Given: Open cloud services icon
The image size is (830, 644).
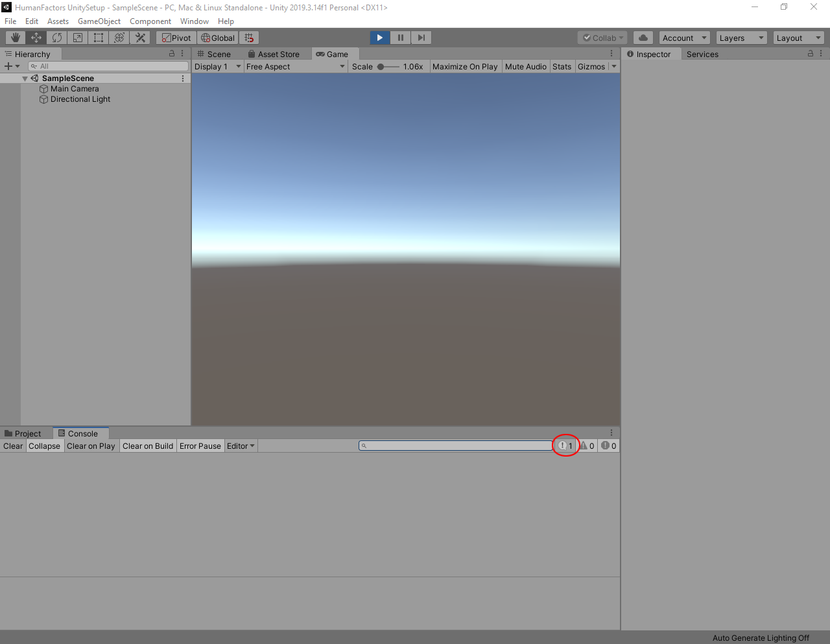Looking at the screenshot, I should tap(643, 38).
